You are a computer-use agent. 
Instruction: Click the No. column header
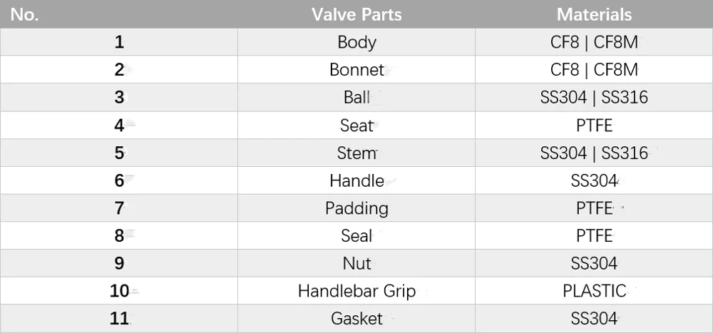25,14
